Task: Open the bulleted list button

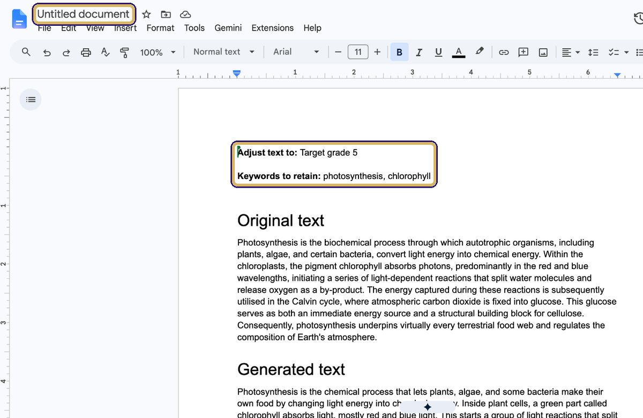Action: 639,52
